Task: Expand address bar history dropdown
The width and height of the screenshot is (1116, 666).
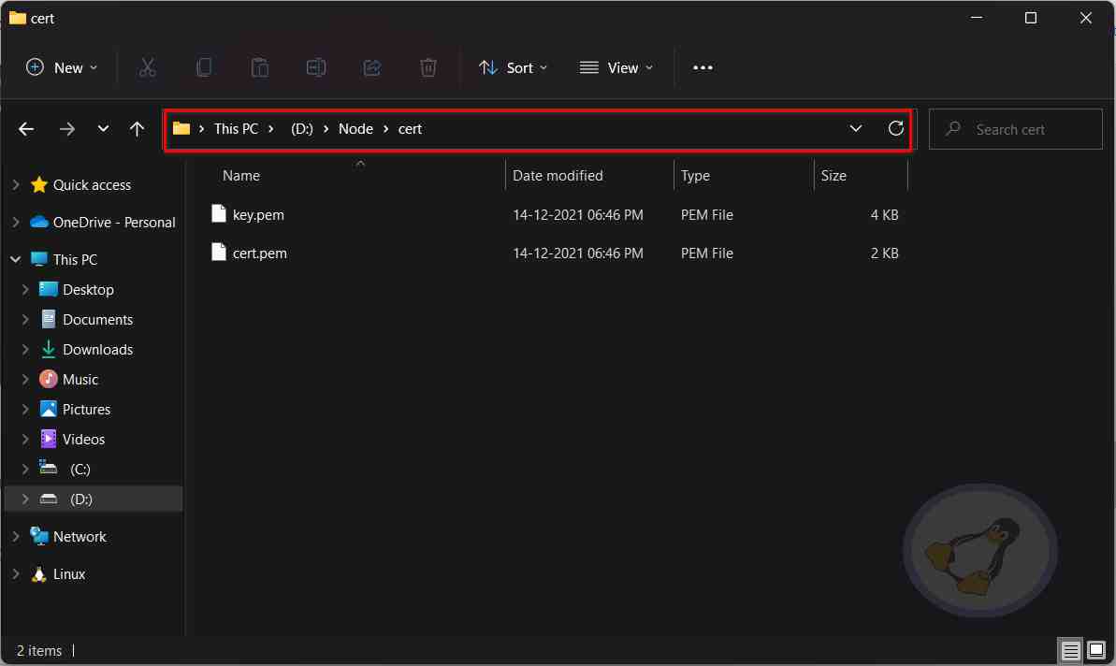Action: click(856, 129)
